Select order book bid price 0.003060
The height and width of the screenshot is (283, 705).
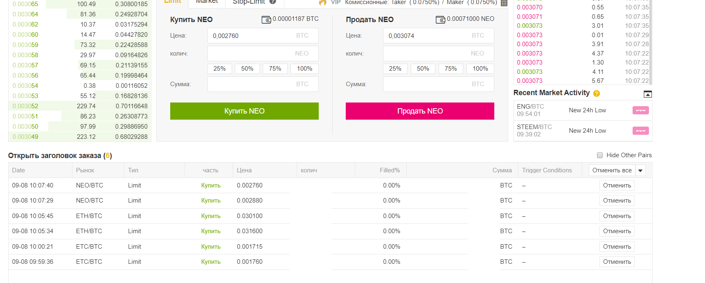coord(25,35)
